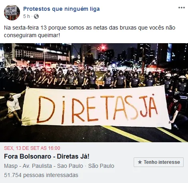
Task: Click the post caption about sexta-feira 13
Action: click(x=89, y=32)
